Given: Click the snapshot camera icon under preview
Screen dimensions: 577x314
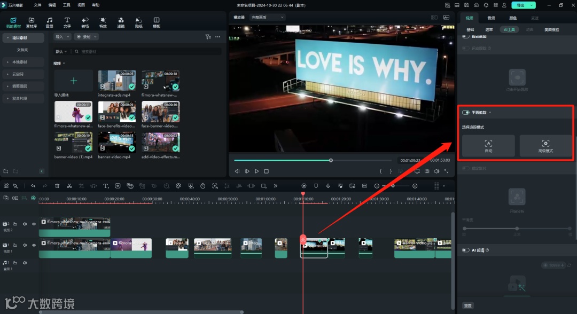Looking at the screenshot, I should 427,171.
